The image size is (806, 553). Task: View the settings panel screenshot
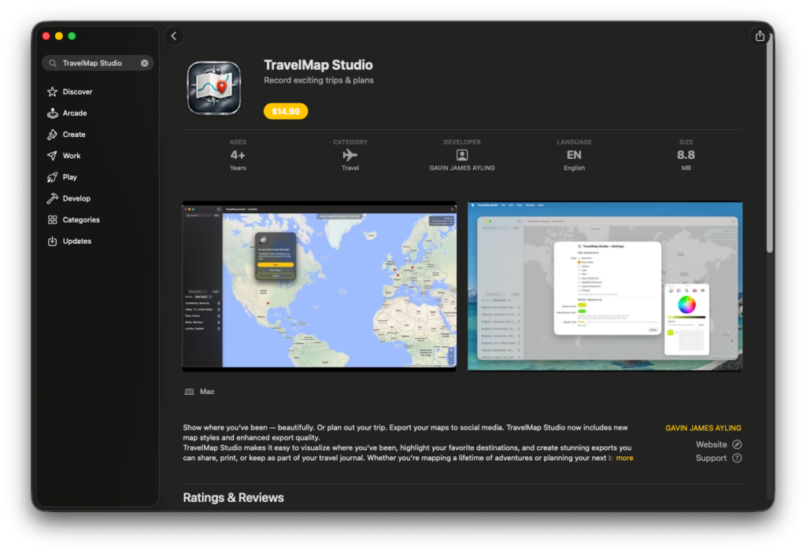(x=605, y=286)
